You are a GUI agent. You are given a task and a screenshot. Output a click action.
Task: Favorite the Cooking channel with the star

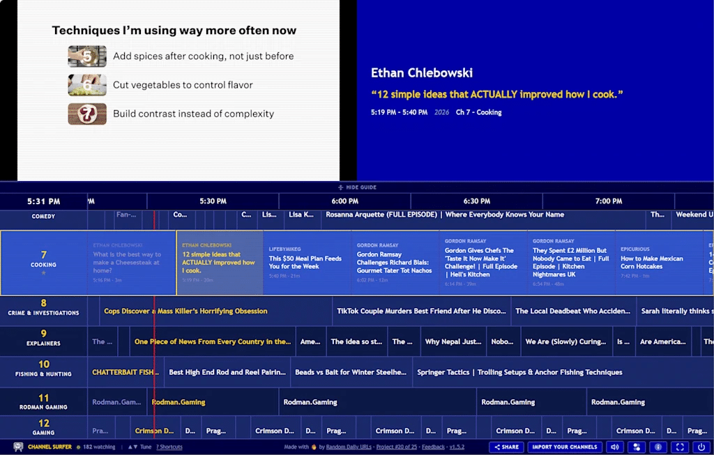pos(44,274)
